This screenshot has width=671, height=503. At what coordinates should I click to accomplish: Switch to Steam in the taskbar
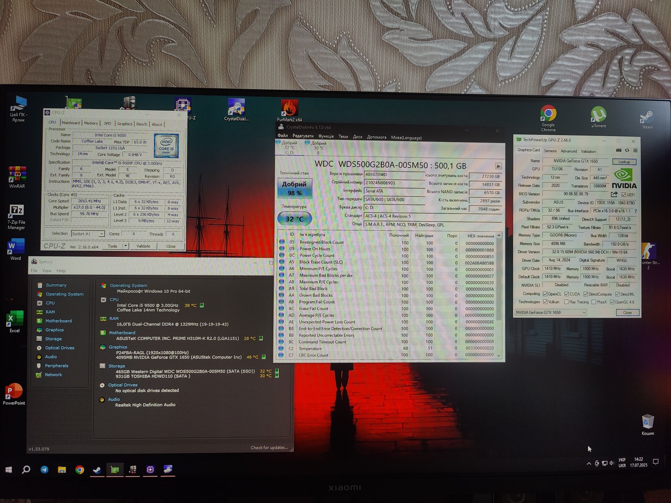97,469
